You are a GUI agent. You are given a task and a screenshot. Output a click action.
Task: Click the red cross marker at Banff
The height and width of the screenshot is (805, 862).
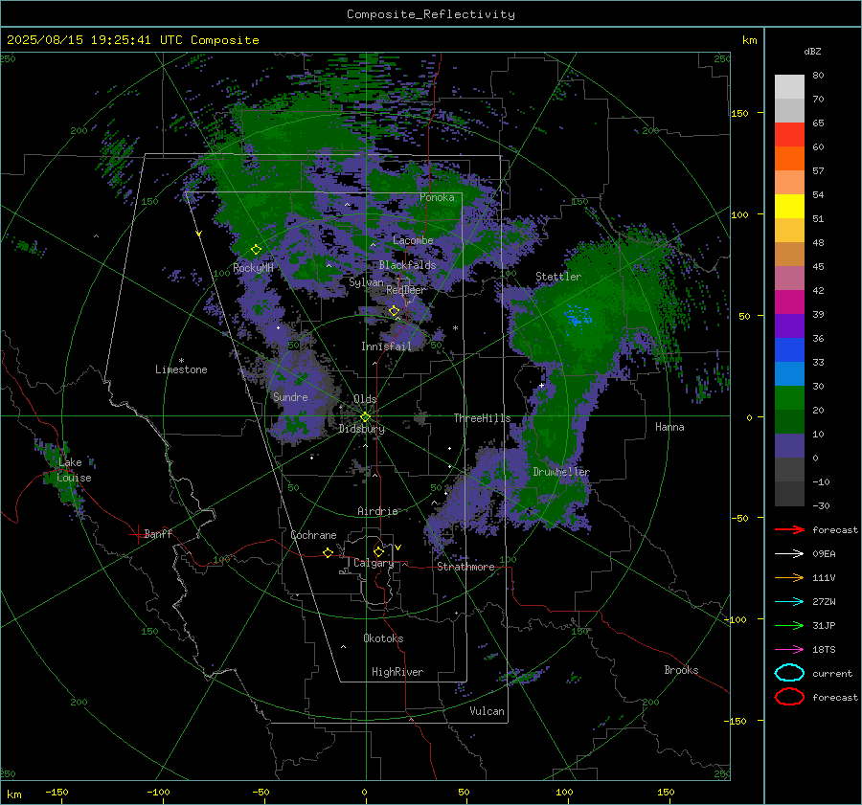point(137,534)
